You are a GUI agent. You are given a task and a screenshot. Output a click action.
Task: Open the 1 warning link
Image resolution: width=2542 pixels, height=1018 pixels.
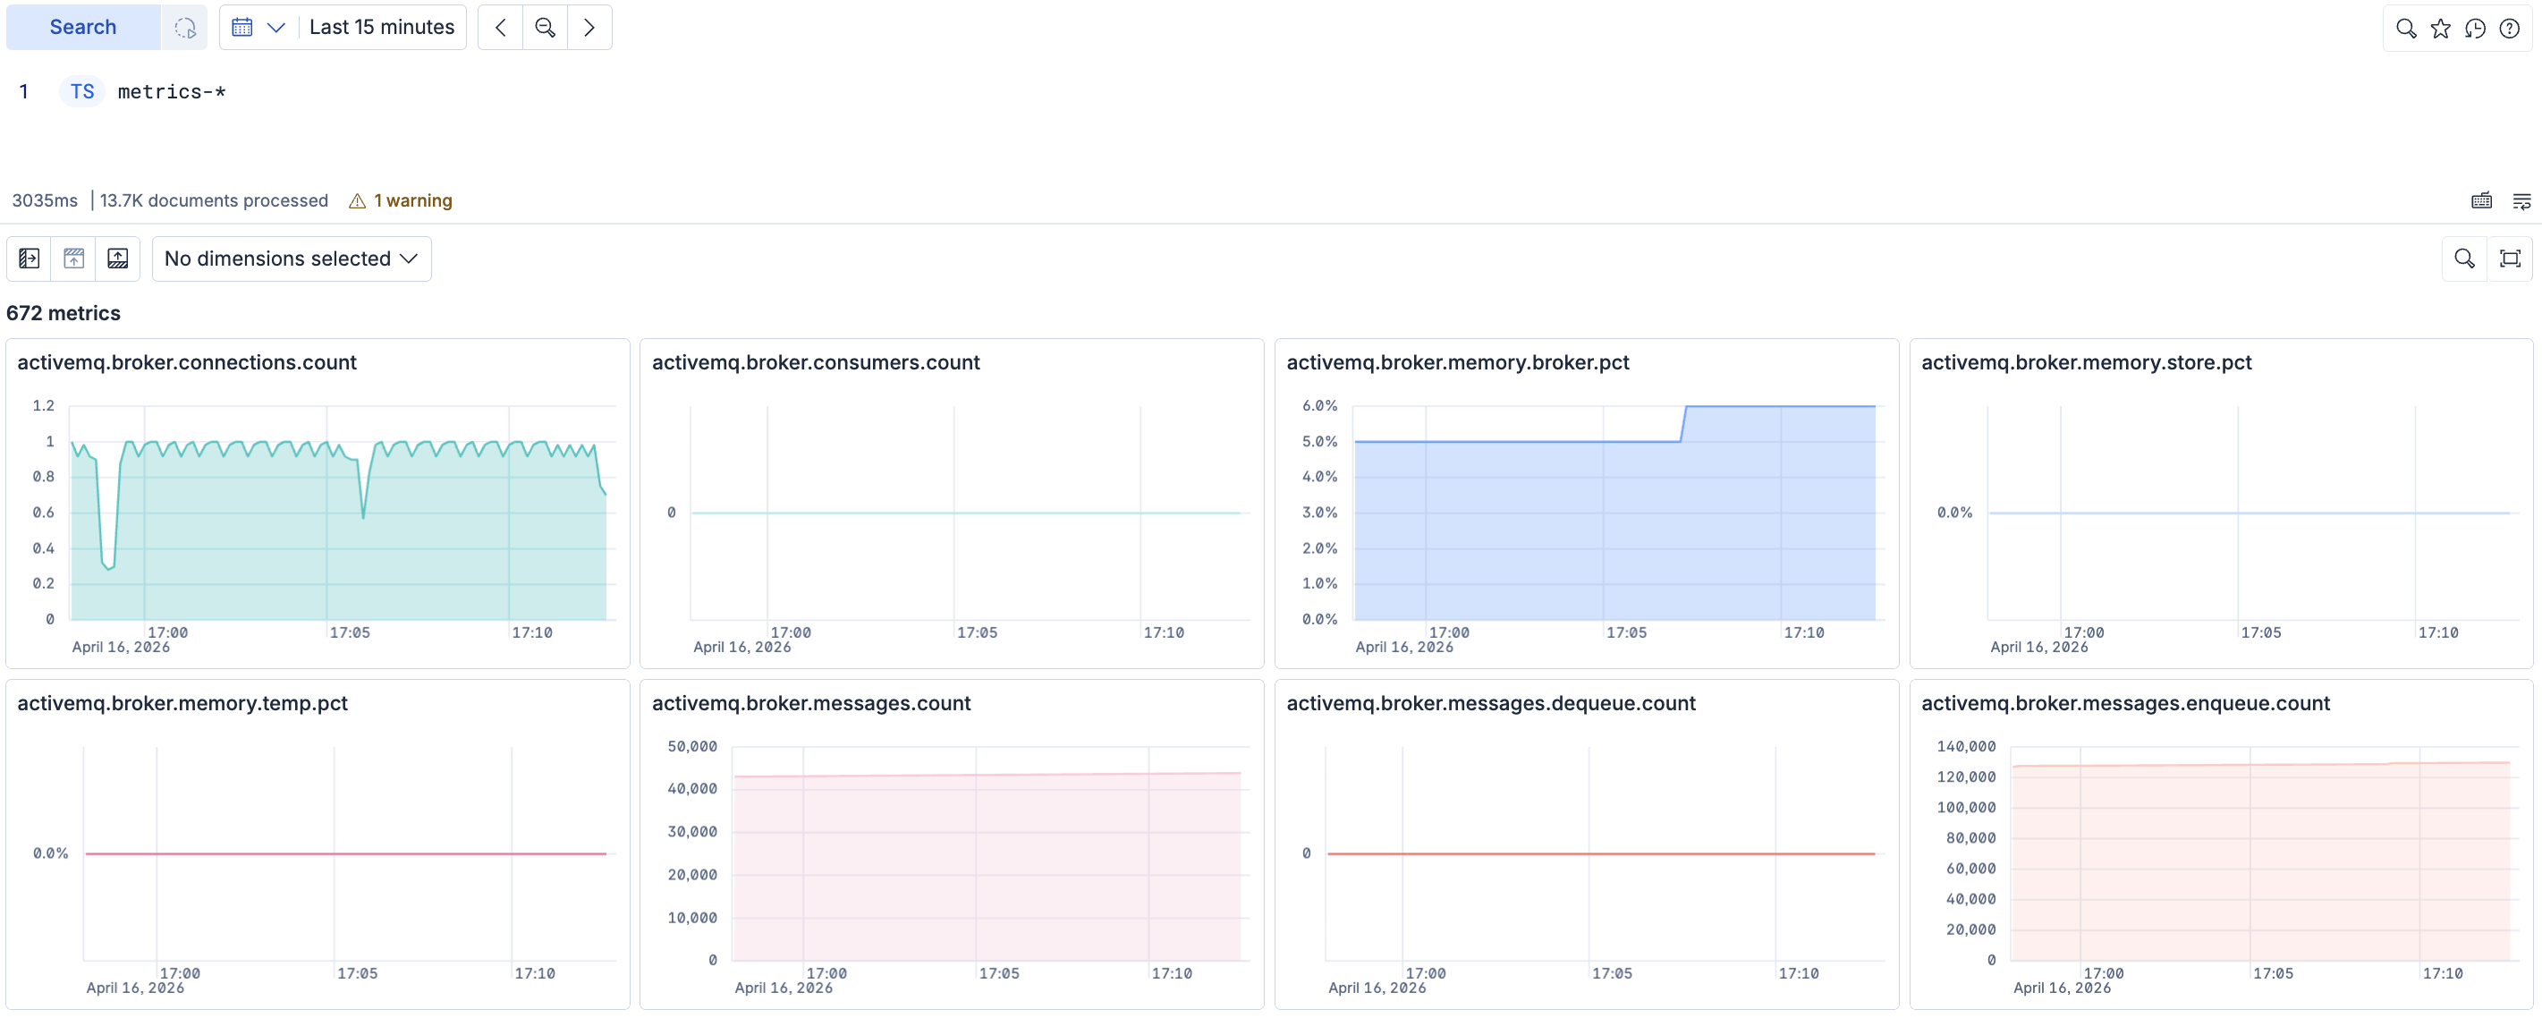[x=411, y=200]
